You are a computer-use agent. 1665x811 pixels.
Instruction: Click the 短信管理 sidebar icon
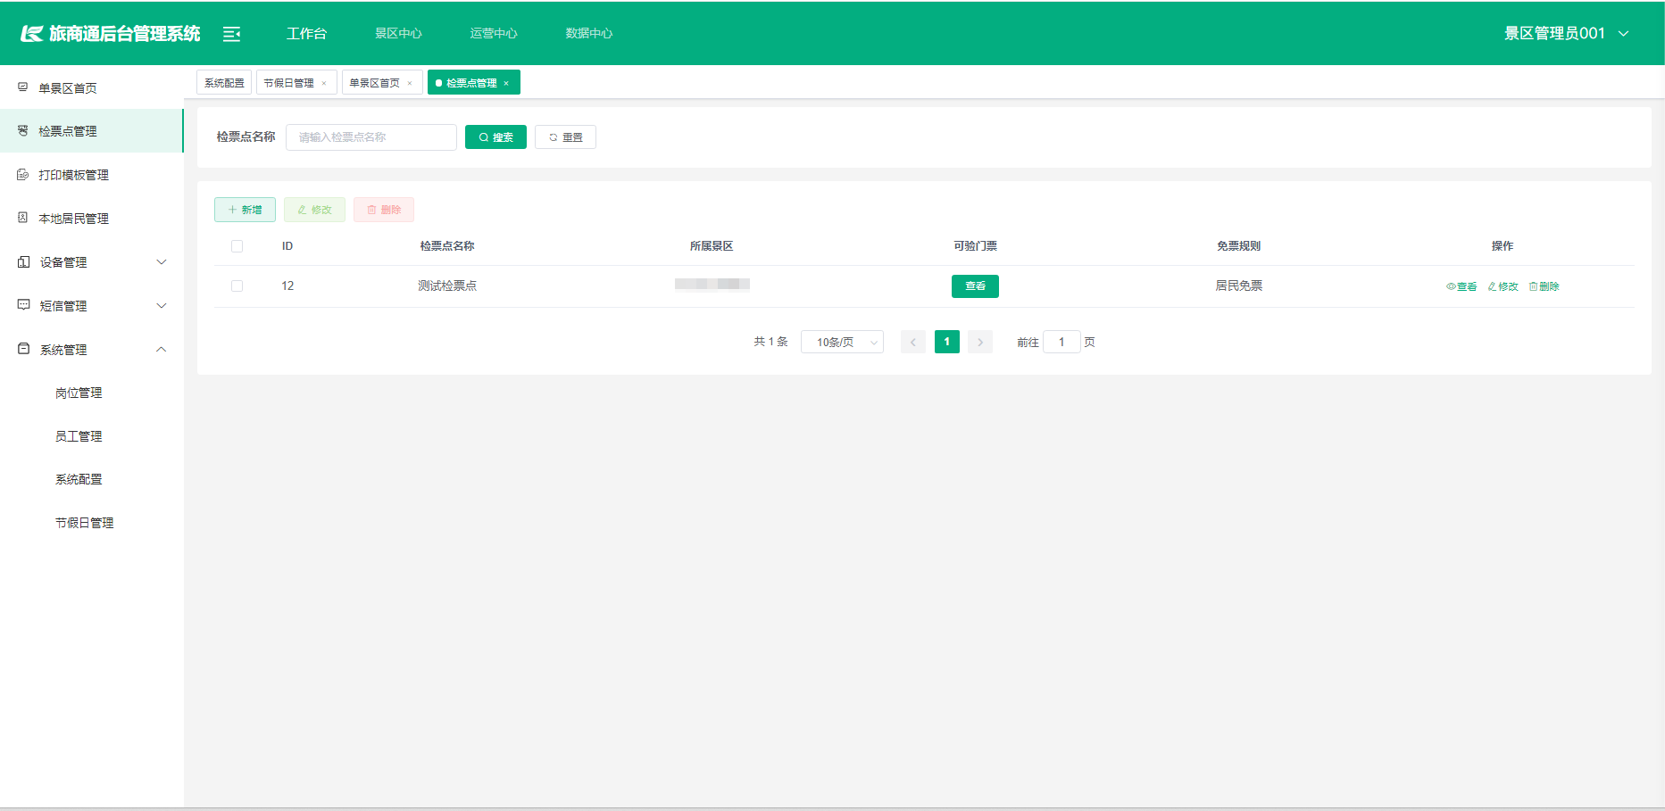pyautogui.click(x=24, y=305)
